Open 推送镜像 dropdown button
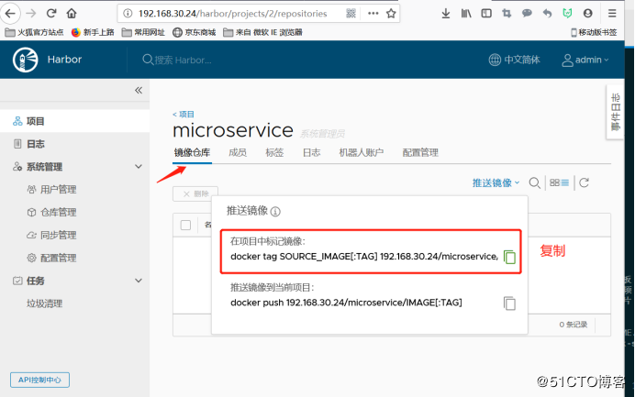The image size is (635, 397). pos(496,183)
